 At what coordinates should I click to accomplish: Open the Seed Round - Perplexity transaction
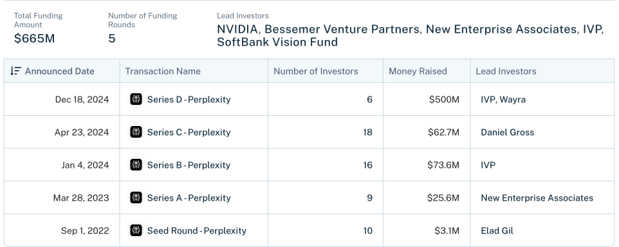[x=197, y=230]
